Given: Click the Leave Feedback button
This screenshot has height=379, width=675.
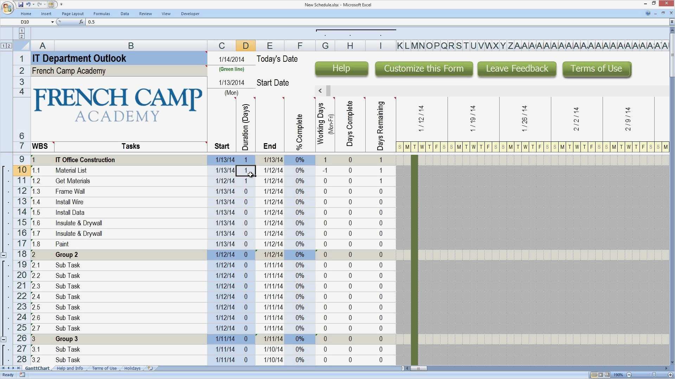Looking at the screenshot, I should pos(516,68).
